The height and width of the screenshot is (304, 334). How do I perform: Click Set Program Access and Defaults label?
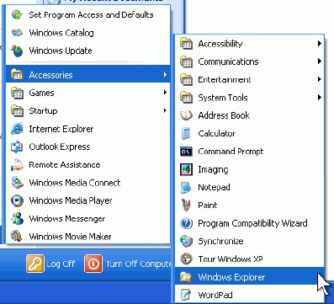tap(91, 15)
